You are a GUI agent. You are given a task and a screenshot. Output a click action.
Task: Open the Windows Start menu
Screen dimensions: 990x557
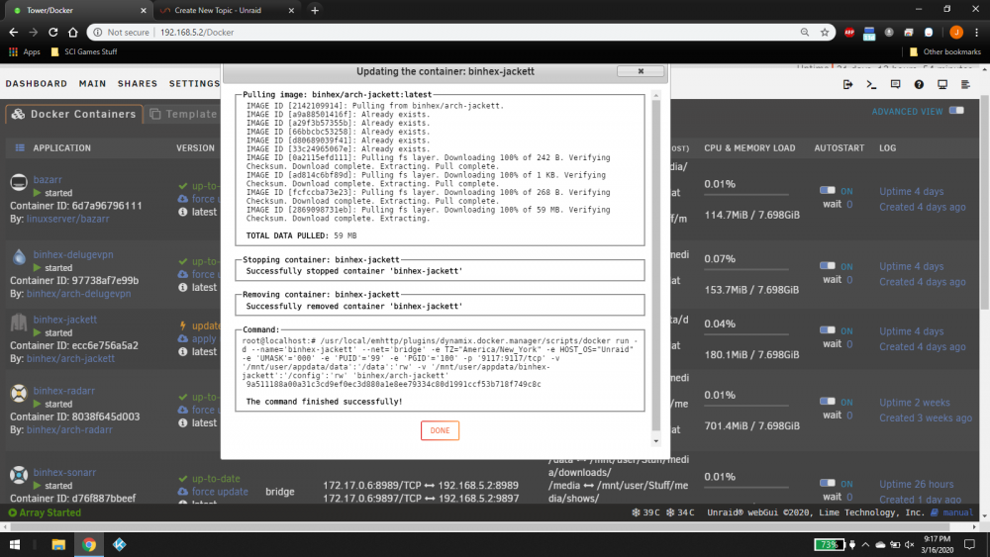click(x=15, y=544)
